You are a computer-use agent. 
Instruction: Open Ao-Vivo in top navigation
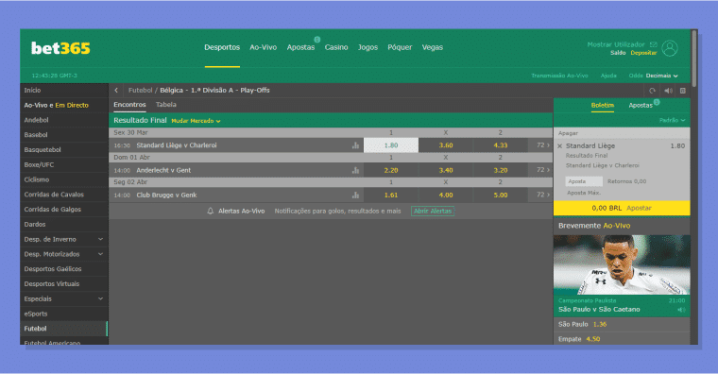(264, 47)
